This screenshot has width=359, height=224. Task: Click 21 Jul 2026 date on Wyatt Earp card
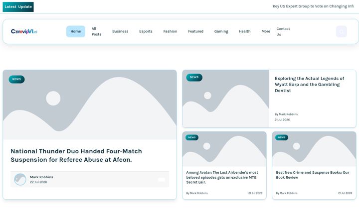(282, 120)
